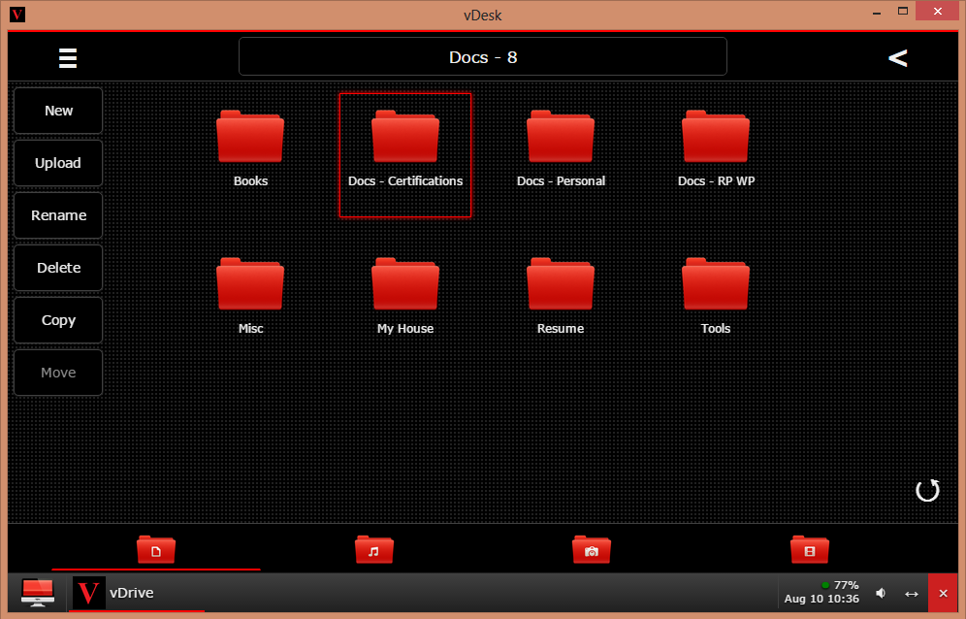Toggle window resize with the arrows icon
The image size is (966, 619).
[x=911, y=593]
